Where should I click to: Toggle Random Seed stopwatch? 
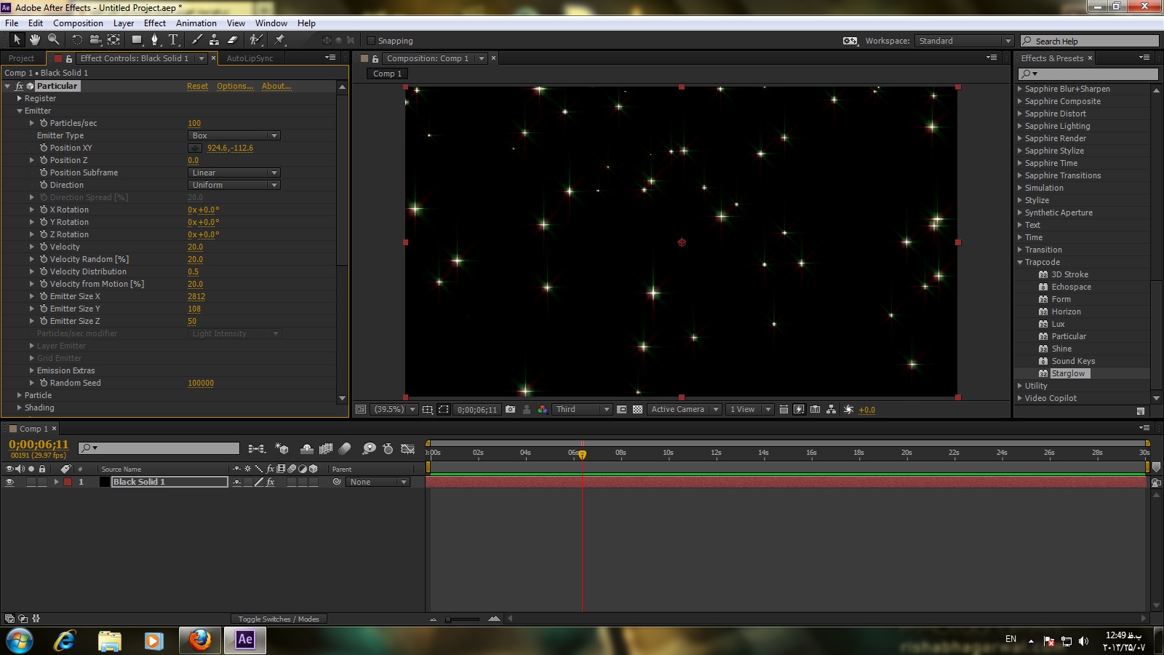tap(44, 383)
